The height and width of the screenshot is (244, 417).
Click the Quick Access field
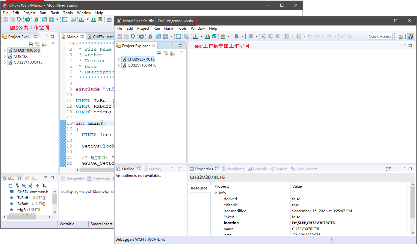pos(380,37)
